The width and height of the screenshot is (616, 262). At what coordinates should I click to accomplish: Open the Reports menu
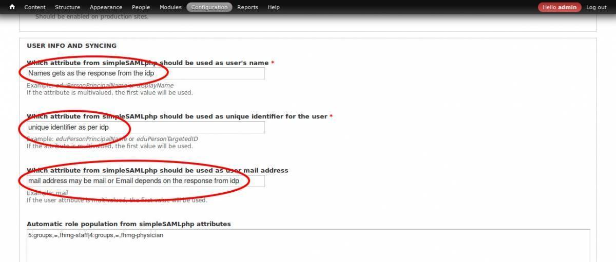[x=247, y=7]
